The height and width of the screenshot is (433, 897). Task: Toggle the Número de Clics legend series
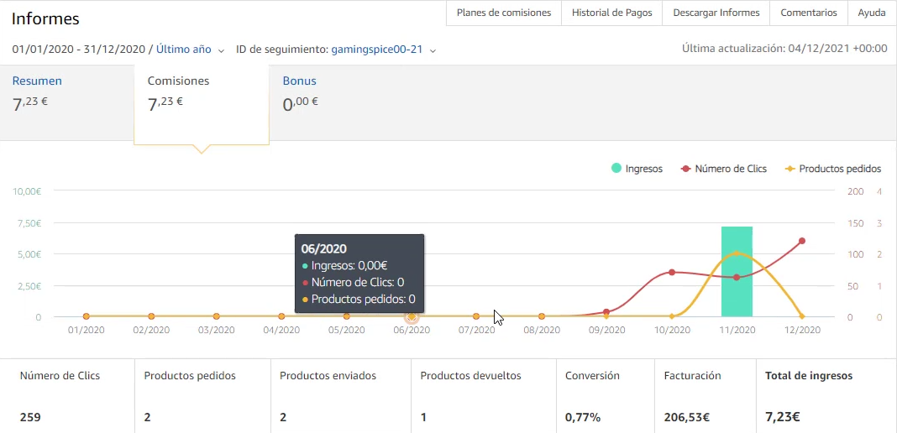724,169
